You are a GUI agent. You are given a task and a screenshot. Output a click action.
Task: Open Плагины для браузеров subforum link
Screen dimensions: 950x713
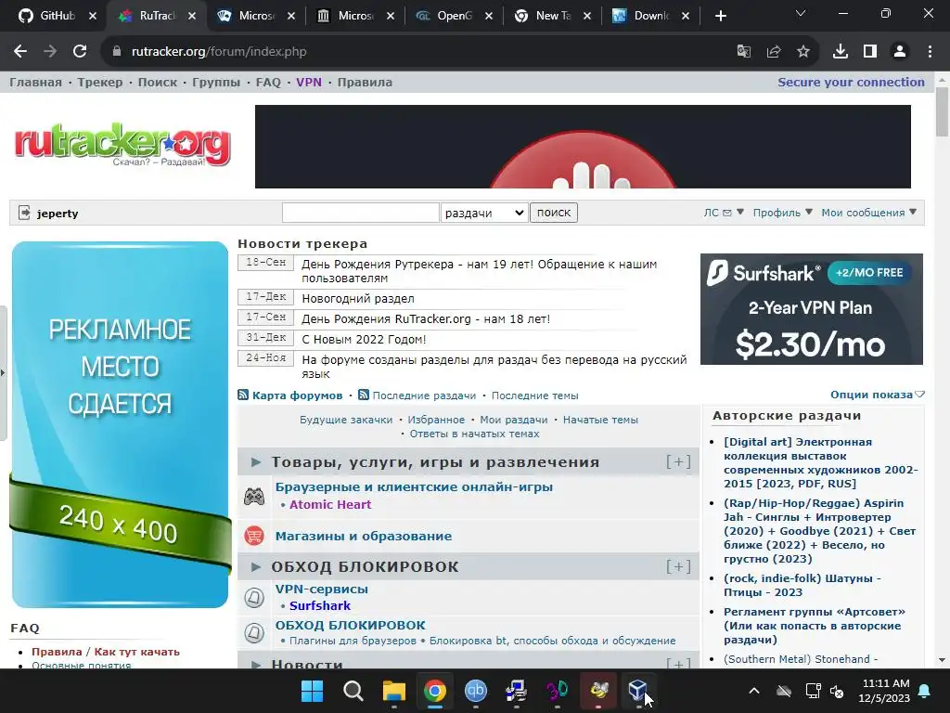point(353,641)
